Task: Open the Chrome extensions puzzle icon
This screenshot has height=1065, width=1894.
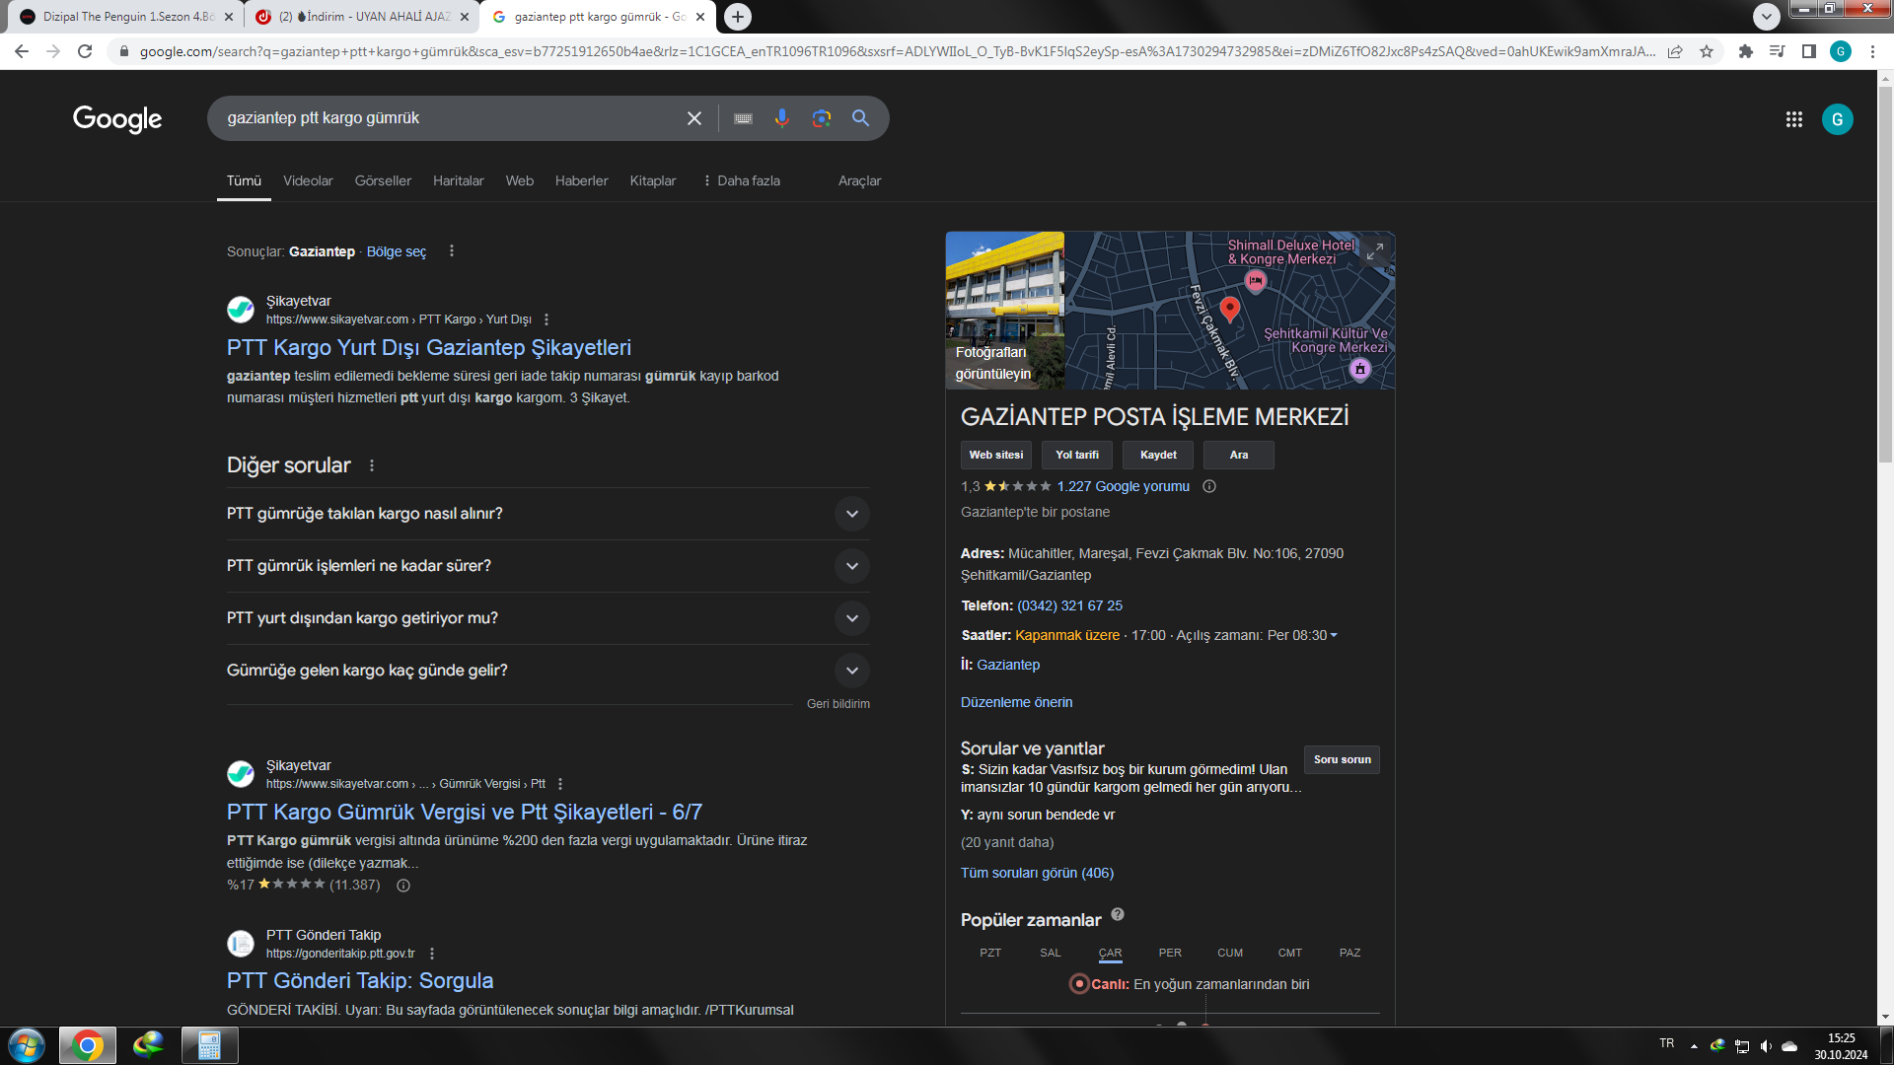Action: tap(1745, 51)
